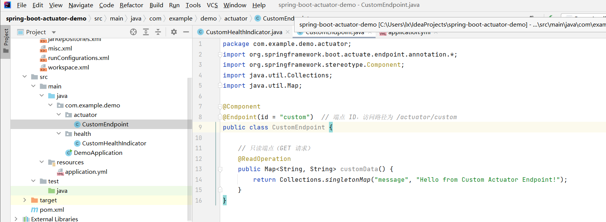Image resolution: width=606 pixels, height=222 pixels.
Task: Select runConfigurations.xml file
Action: [78, 58]
